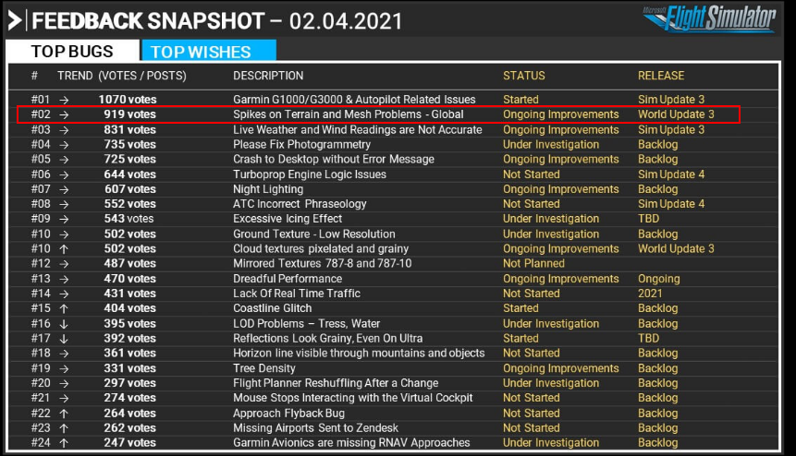The height and width of the screenshot is (456, 796).
Task: Click the '1070 votes' count
Action: pyautogui.click(x=128, y=100)
